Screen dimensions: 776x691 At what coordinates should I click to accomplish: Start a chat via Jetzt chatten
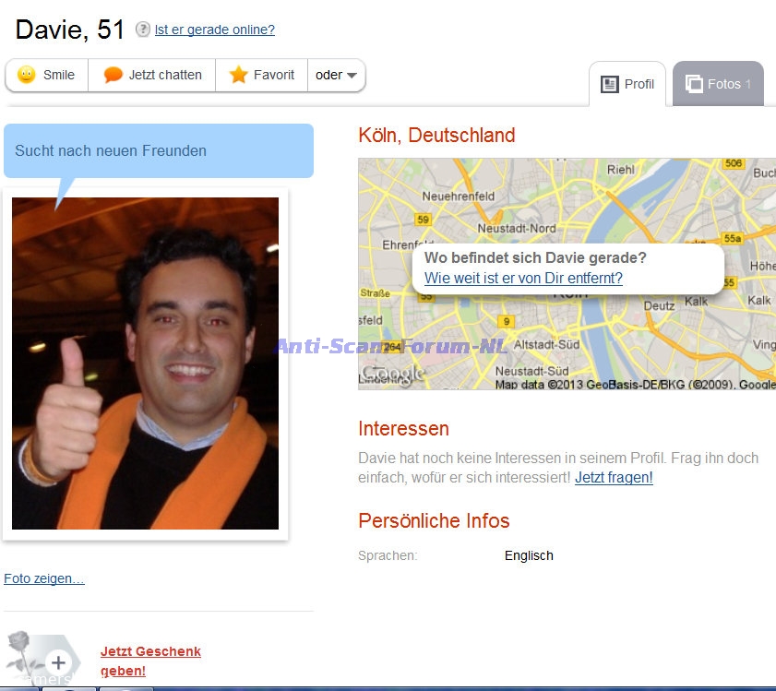click(x=152, y=76)
